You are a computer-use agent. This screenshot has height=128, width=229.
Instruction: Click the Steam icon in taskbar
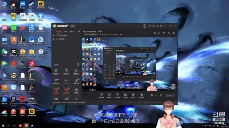tap(32, 126)
